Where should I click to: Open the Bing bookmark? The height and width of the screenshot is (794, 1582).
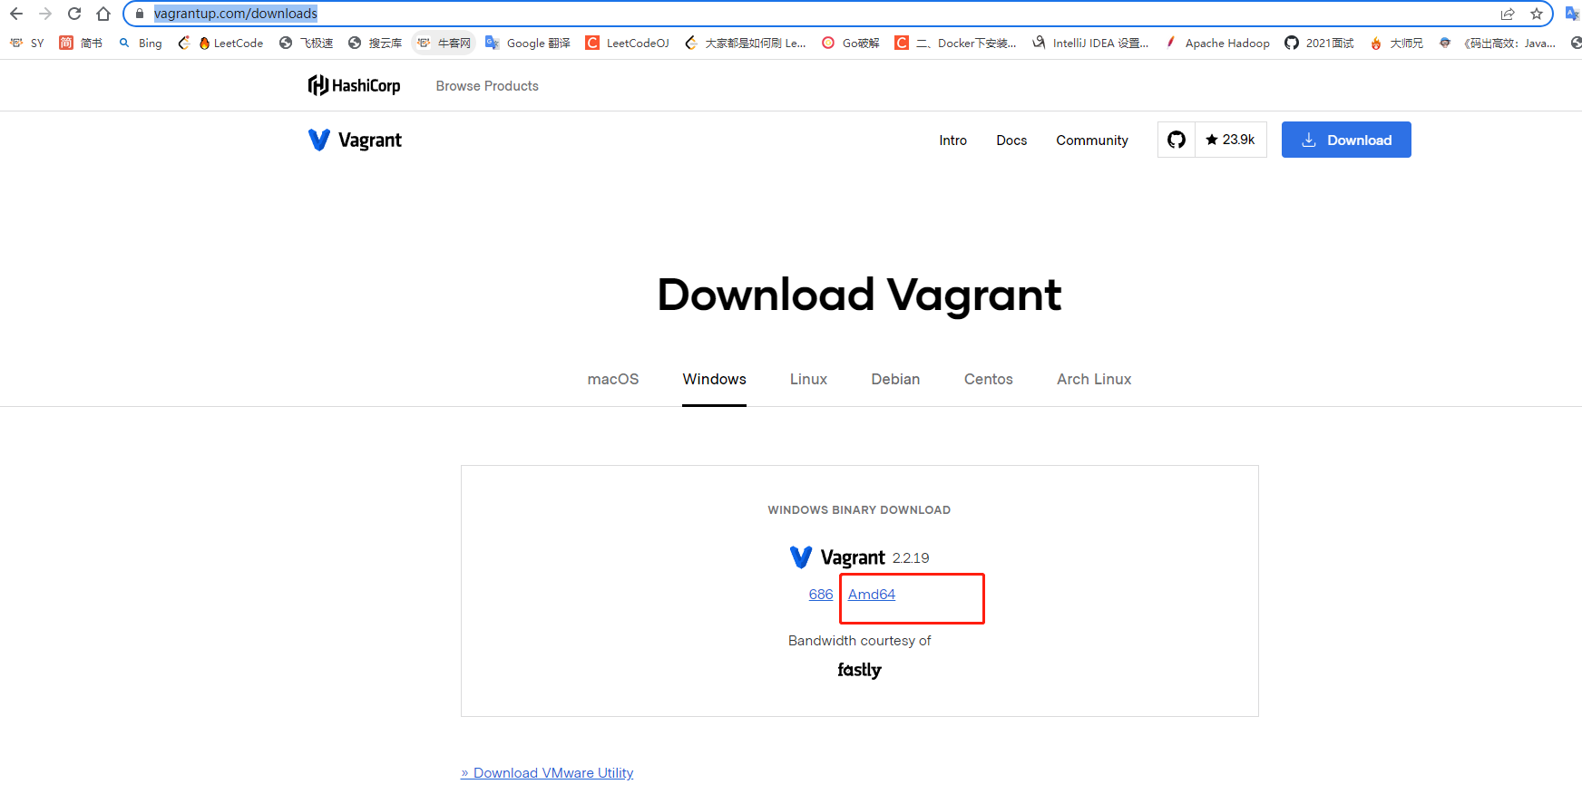(141, 43)
